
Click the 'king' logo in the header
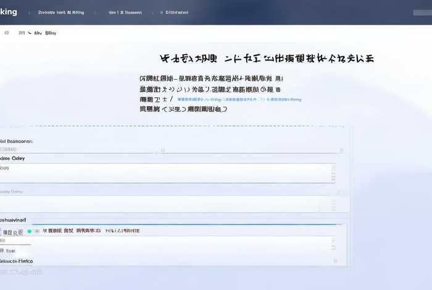(x=9, y=12)
